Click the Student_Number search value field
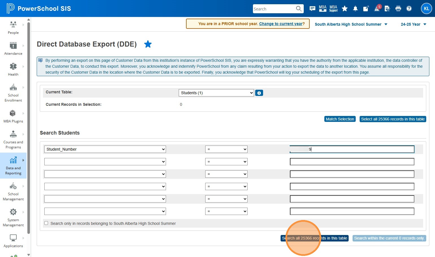The height and width of the screenshot is (257, 435). [352, 149]
